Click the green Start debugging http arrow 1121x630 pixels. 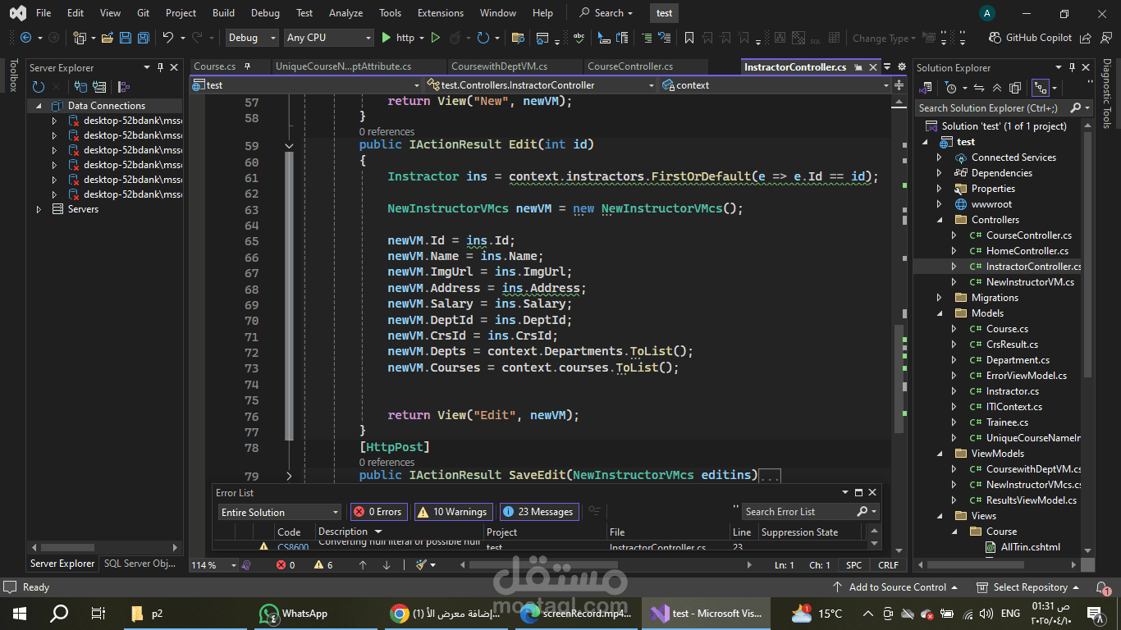(387, 38)
